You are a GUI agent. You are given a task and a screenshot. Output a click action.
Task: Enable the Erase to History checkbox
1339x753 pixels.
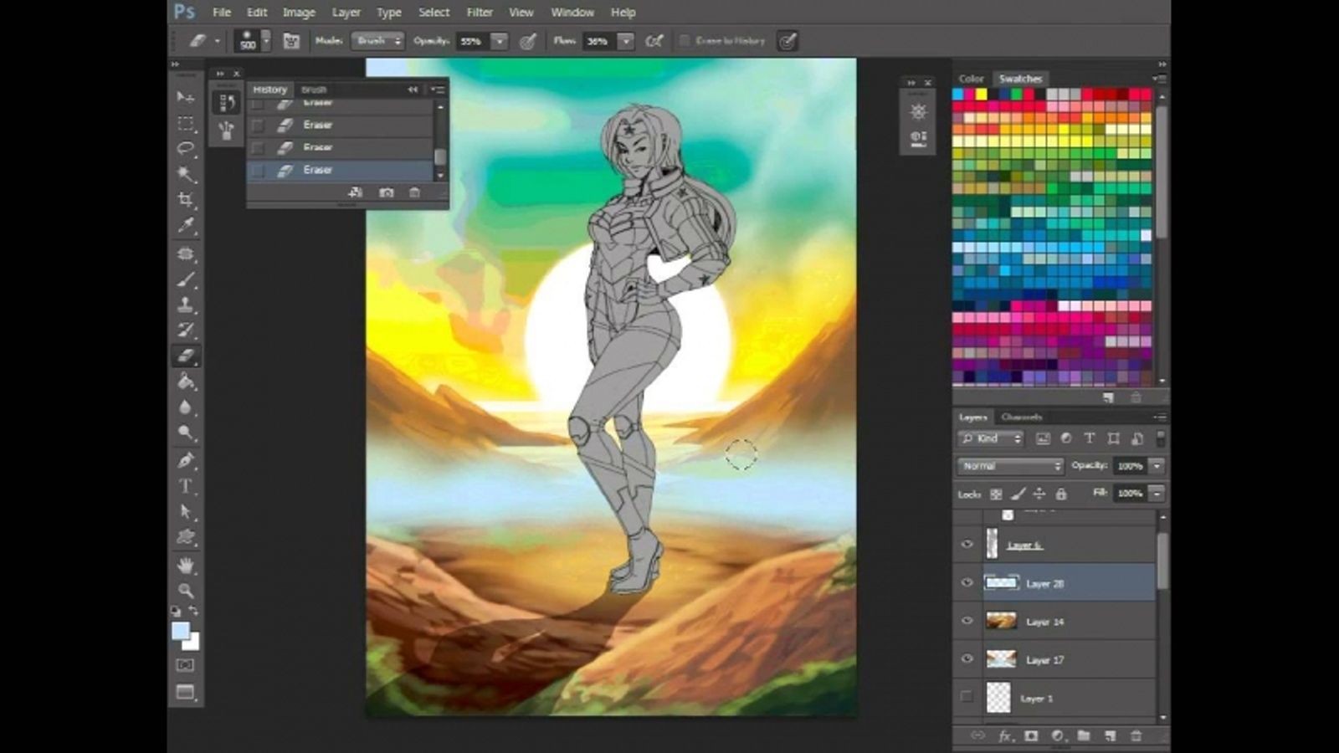685,41
